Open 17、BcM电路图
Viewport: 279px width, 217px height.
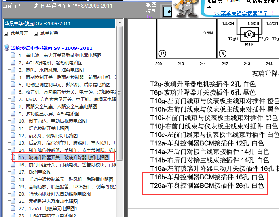35,172
